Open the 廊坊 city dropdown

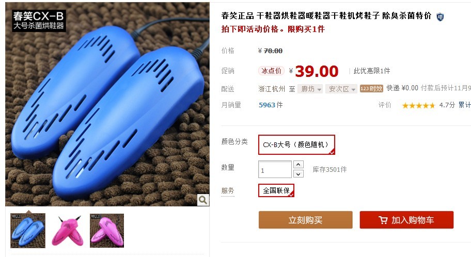310,89
